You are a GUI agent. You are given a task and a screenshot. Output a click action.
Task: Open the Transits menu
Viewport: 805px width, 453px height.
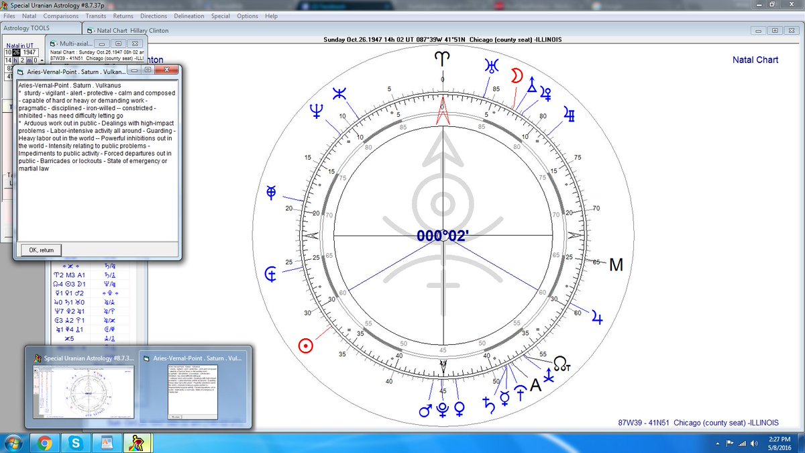[x=96, y=16]
